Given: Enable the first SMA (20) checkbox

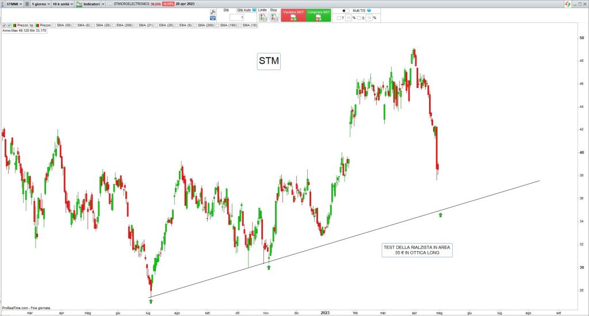Looking at the screenshot, I should pos(93,25).
